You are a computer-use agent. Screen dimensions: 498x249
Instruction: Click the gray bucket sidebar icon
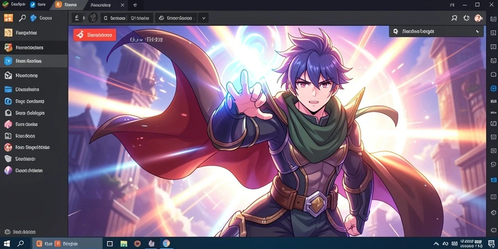point(8,159)
